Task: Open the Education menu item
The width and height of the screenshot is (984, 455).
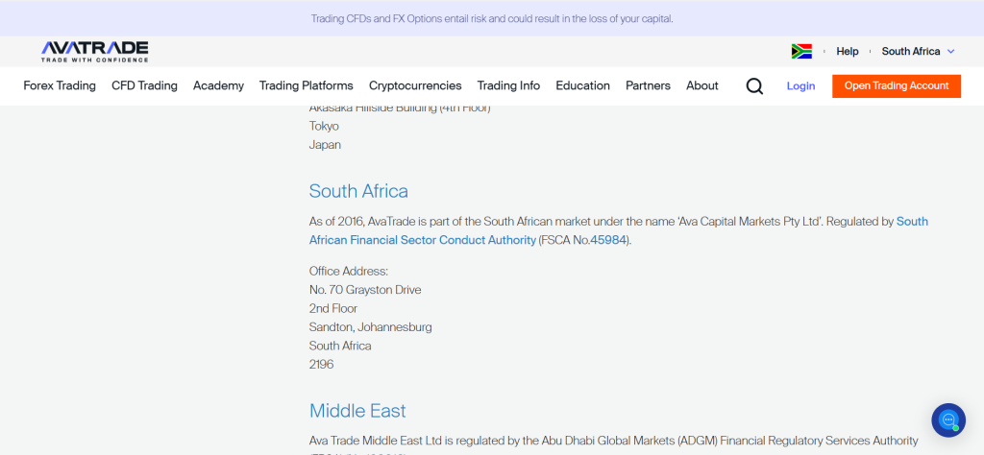Action: (x=582, y=85)
